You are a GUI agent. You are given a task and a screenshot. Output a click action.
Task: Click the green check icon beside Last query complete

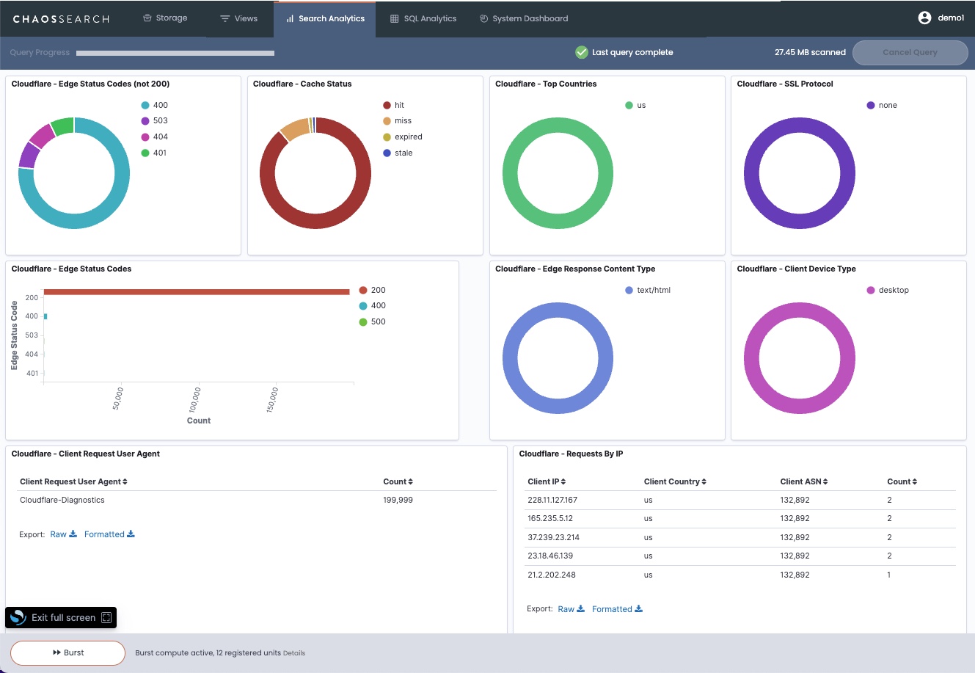[x=582, y=52]
